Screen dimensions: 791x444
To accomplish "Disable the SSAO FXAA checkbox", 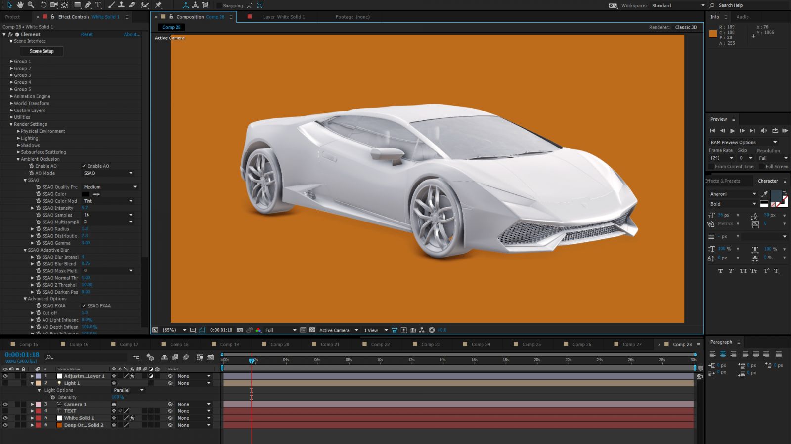I will click(84, 305).
